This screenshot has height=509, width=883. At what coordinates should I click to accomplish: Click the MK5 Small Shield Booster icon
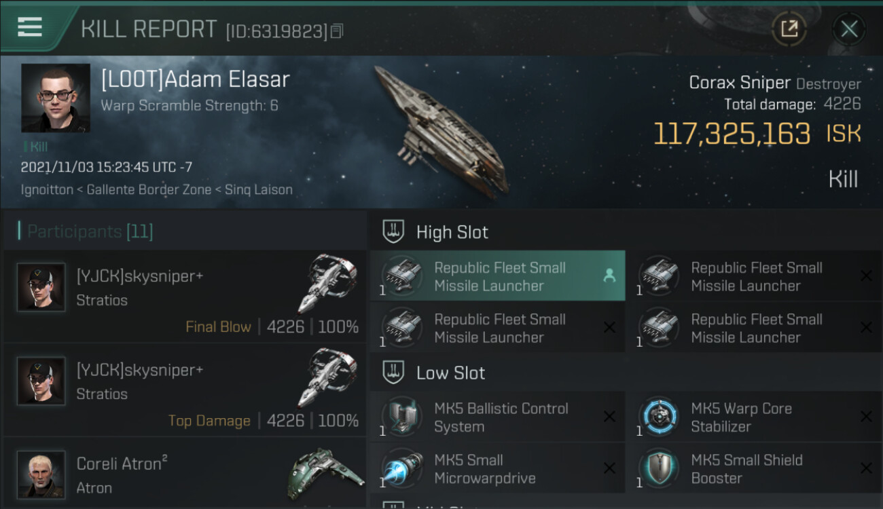[658, 469]
